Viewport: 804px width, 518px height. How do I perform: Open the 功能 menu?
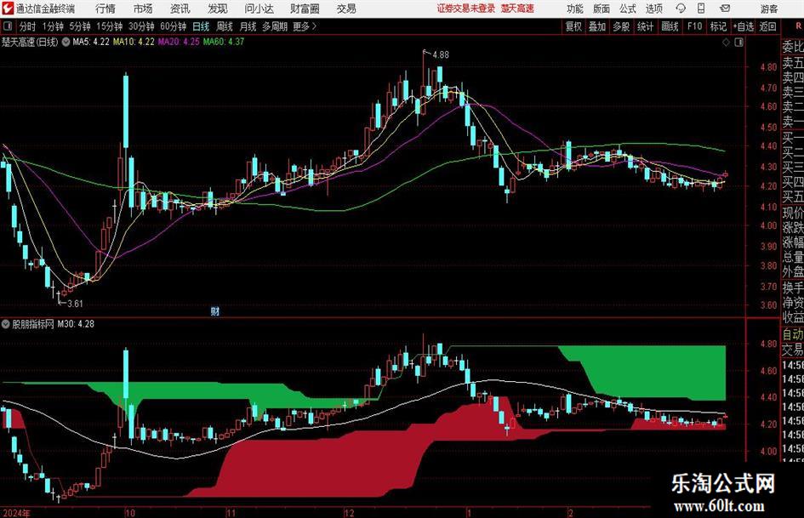(575, 9)
